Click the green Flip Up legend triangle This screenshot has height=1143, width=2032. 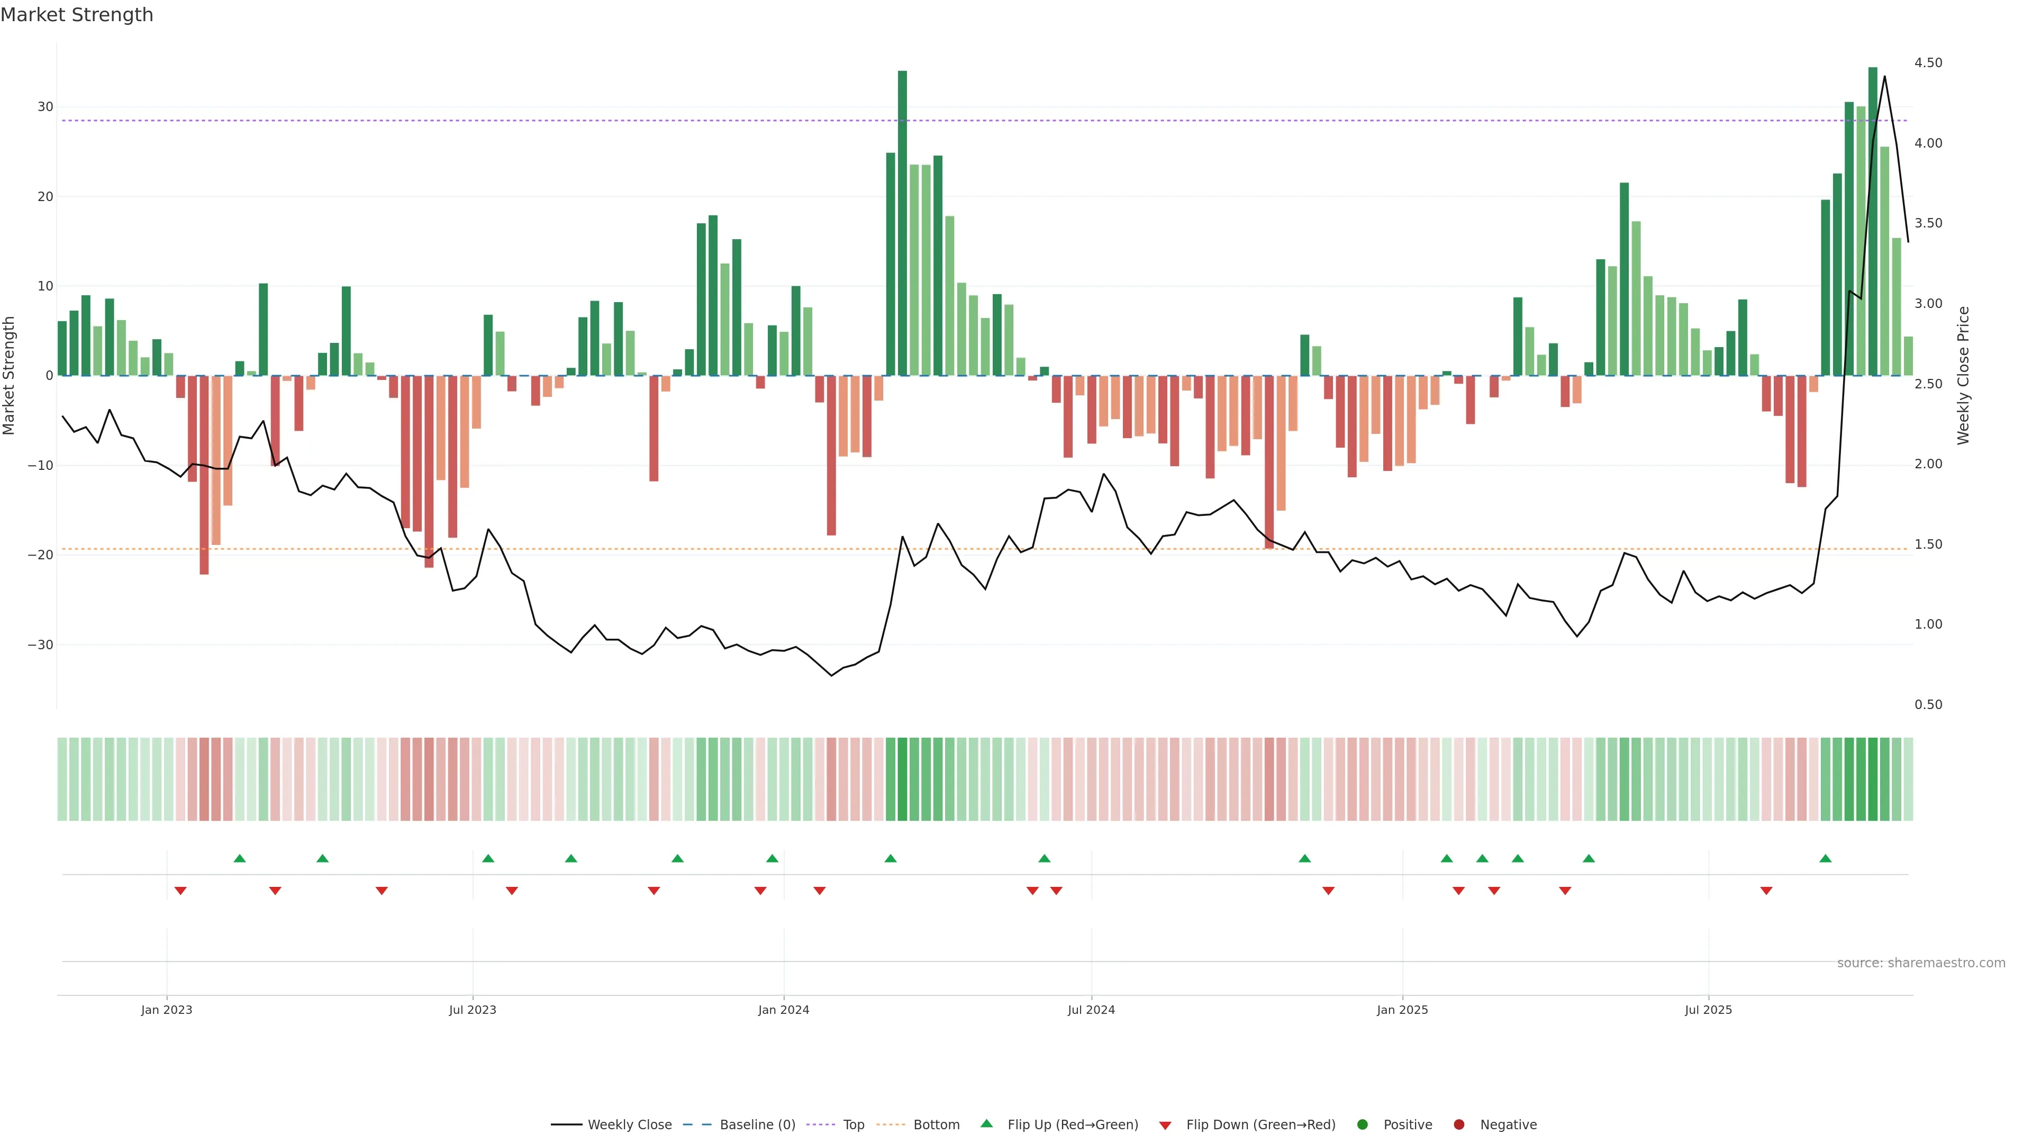point(986,1123)
